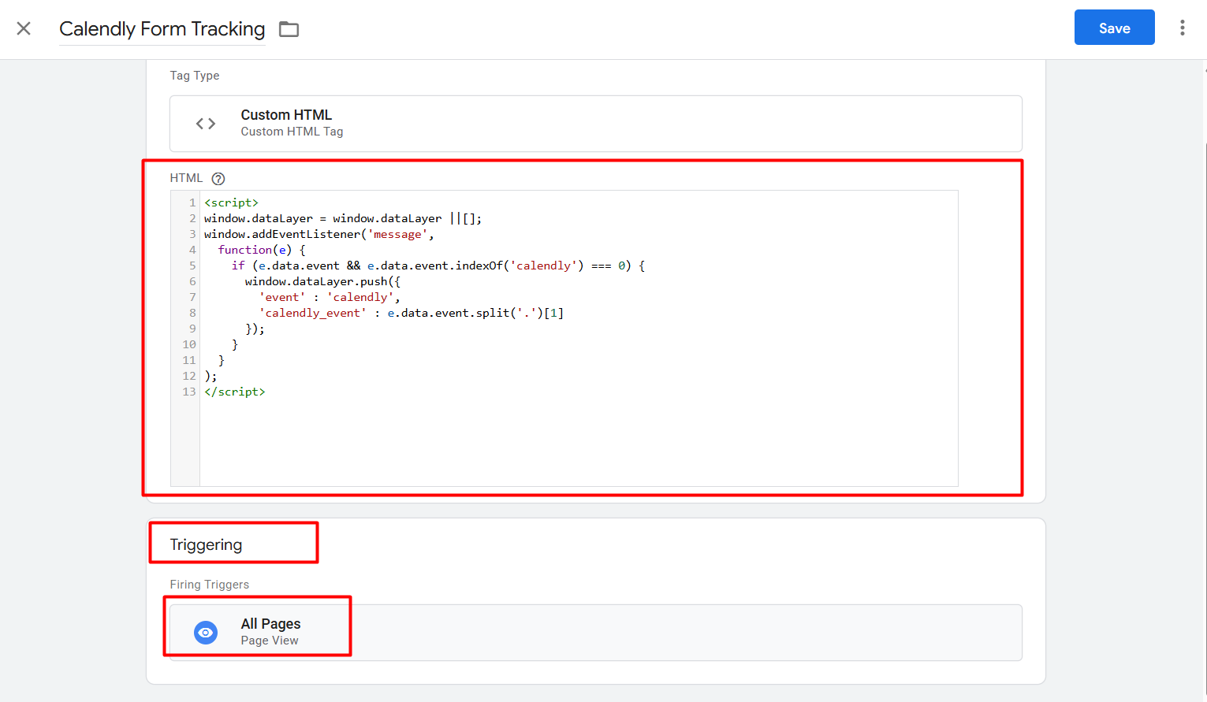Save the Calendly Form Tracking tag
The height and width of the screenshot is (702, 1207).
click(1113, 28)
